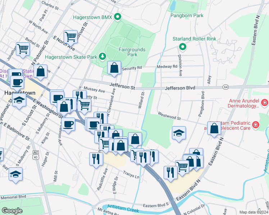Select the school marker south of Westwood St

179,134
